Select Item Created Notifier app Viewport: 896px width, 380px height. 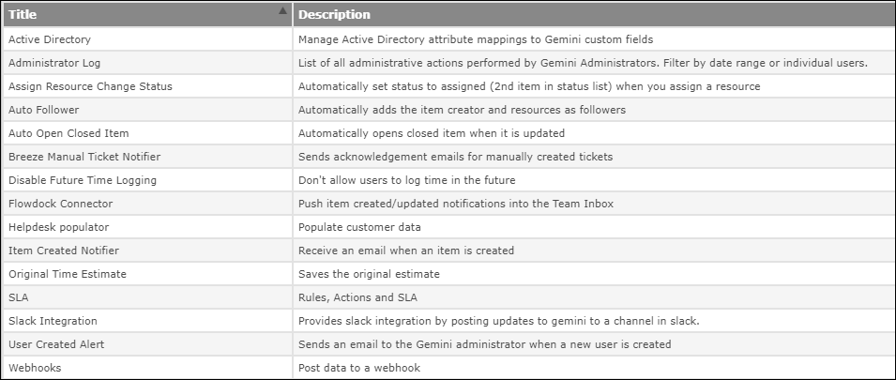pyautogui.click(x=64, y=251)
